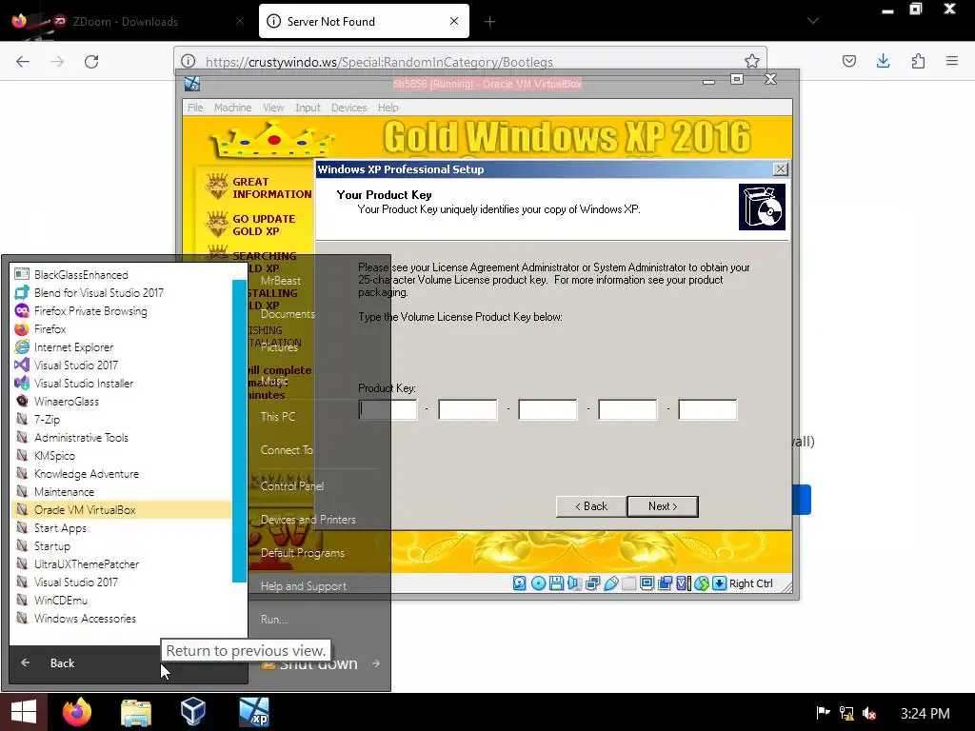Click the volume muted tray icon
This screenshot has width=975, height=731.
[869, 713]
